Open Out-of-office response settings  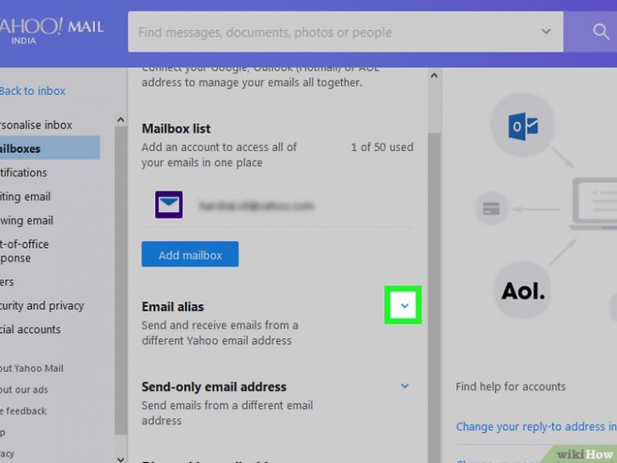coord(24,251)
